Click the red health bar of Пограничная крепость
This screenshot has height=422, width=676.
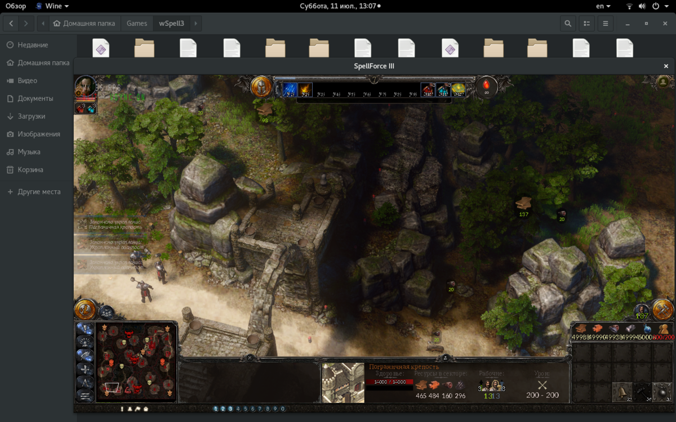coord(389,382)
